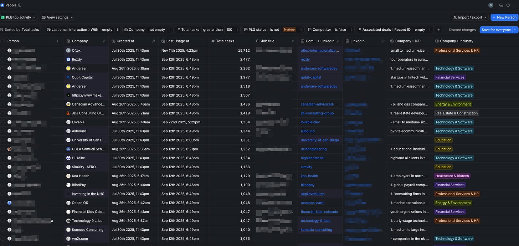The image size is (519, 246).
Task: Open options for Competitor filter
Action: [x=351, y=30]
